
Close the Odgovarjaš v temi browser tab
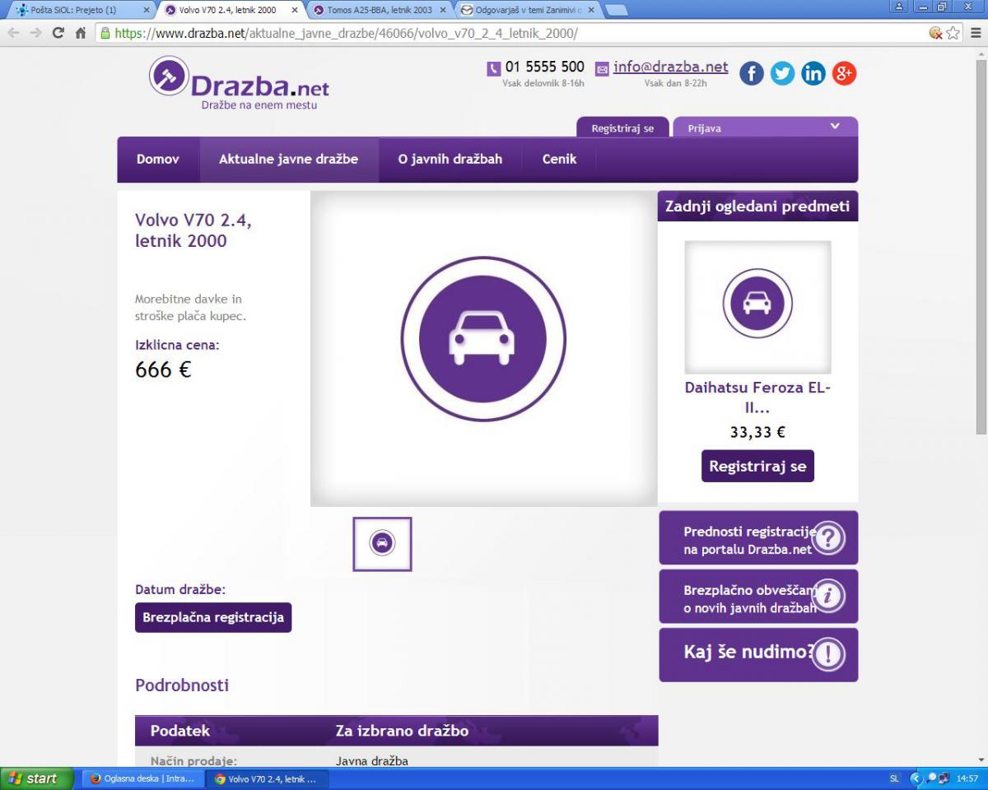(590, 11)
